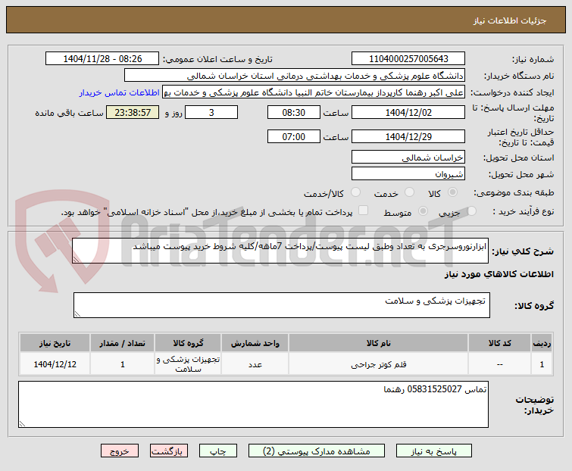Click the بازگشت back button

pyautogui.click(x=168, y=451)
